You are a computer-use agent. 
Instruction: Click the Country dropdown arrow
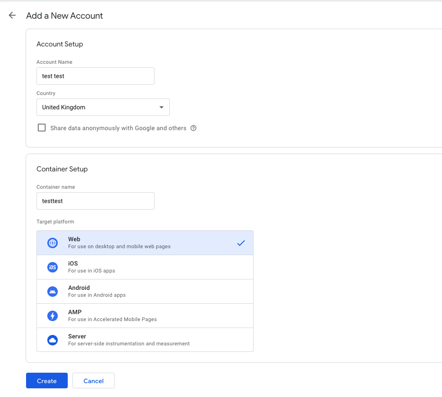tap(162, 107)
